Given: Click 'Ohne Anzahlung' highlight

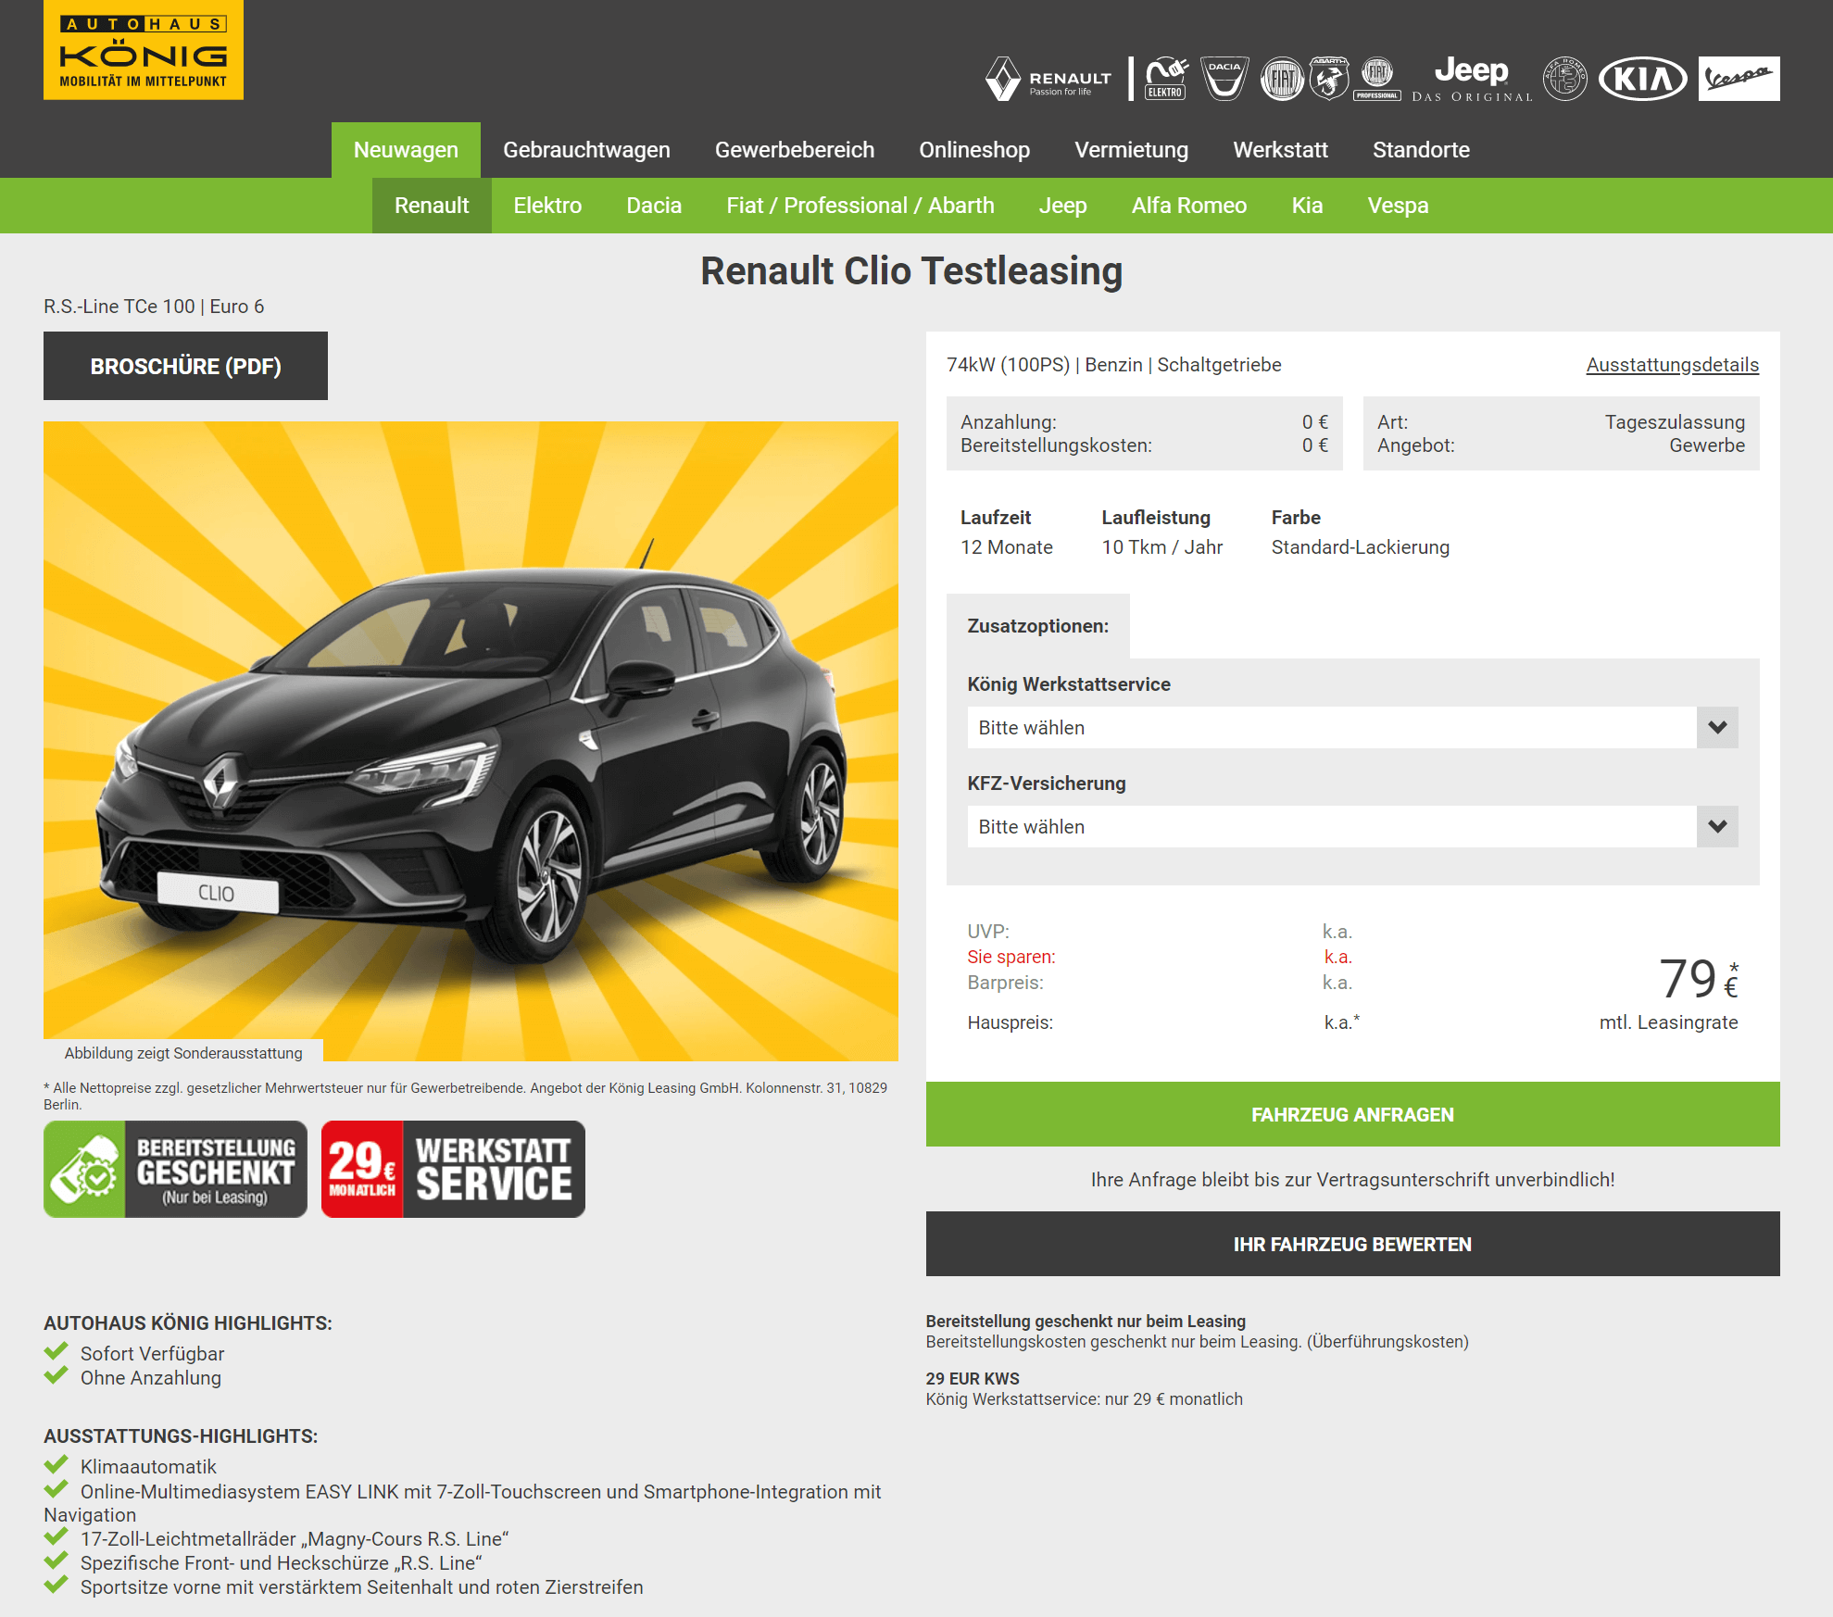Looking at the screenshot, I should coord(151,1378).
